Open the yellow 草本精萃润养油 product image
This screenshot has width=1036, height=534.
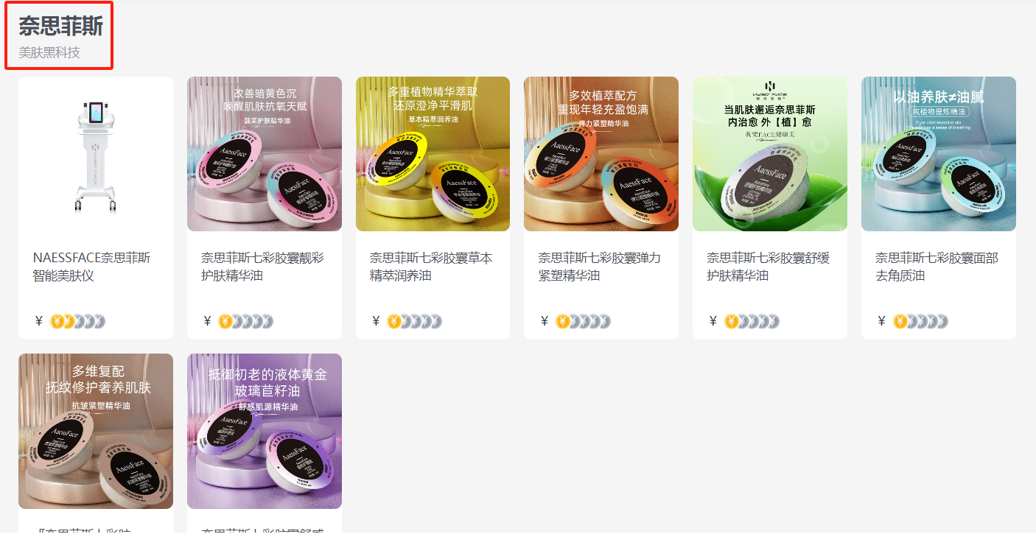(433, 154)
